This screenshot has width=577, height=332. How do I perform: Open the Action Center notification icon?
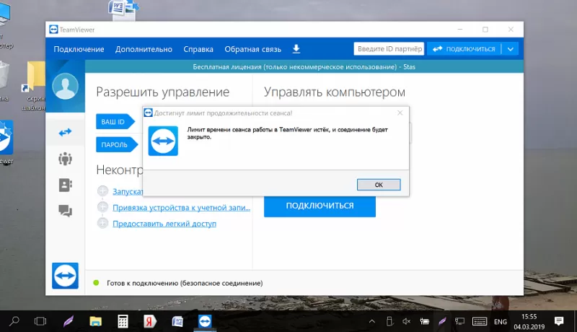click(559, 321)
